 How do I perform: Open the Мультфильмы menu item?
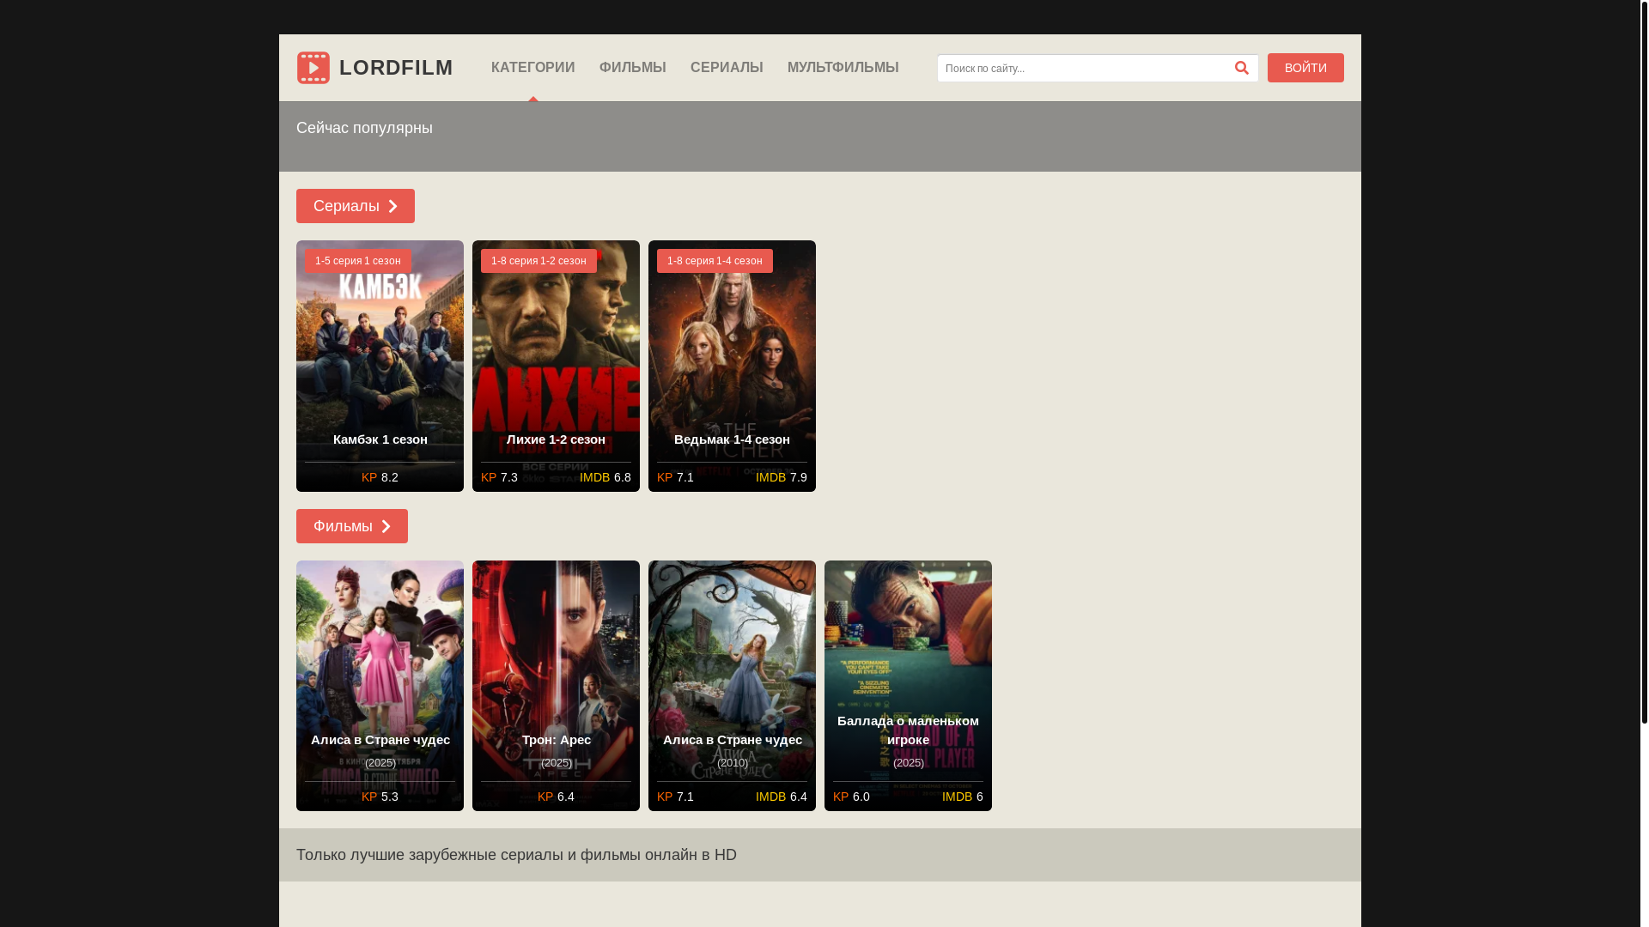pyautogui.click(x=843, y=68)
